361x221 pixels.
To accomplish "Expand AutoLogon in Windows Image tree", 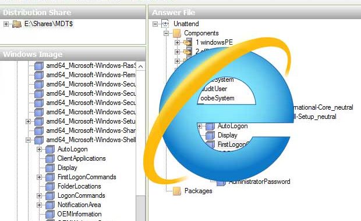I will 39,149.
